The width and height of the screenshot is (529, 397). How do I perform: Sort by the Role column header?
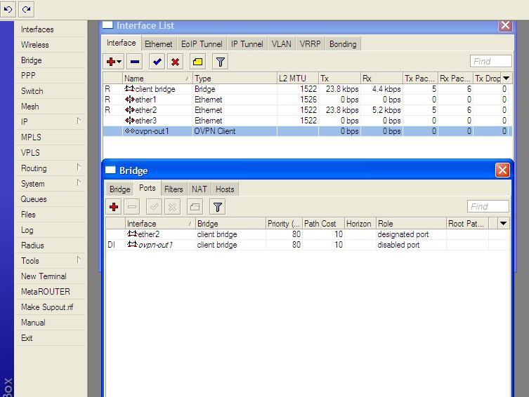[x=411, y=224]
